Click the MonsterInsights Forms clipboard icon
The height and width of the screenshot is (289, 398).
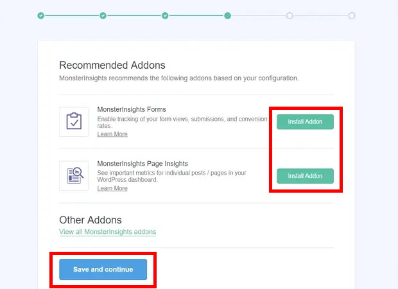tap(74, 121)
